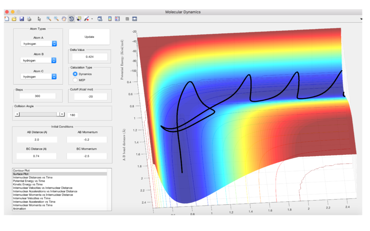370x231 pixels.
Task: Click the Link Plot icon
Action: (100, 19)
